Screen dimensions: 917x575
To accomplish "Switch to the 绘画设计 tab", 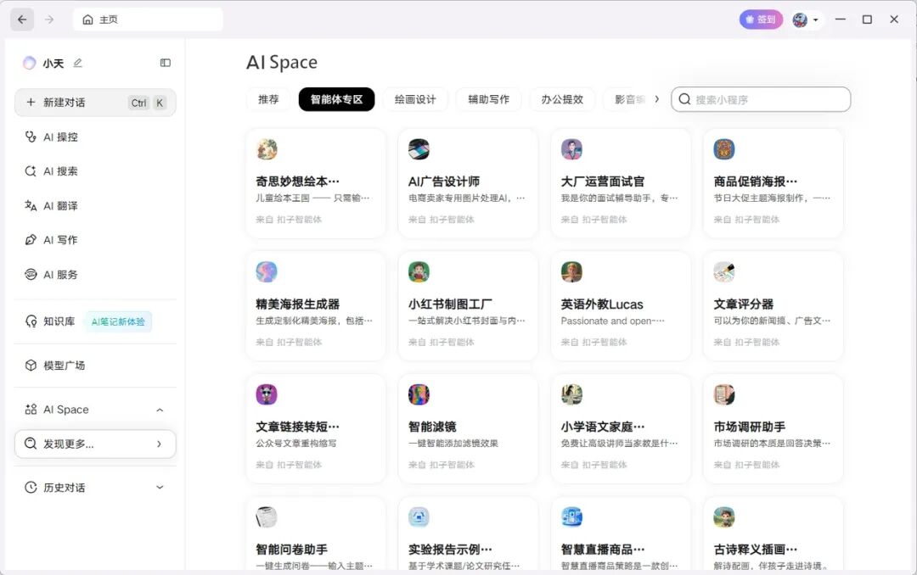I will (x=415, y=99).
